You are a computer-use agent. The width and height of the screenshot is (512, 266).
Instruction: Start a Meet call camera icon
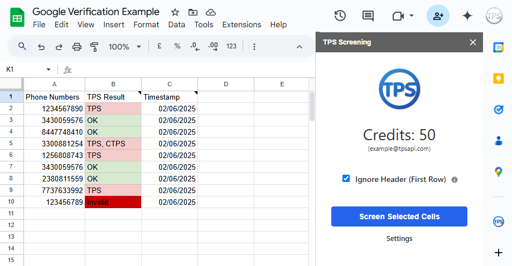click(398, 16)
